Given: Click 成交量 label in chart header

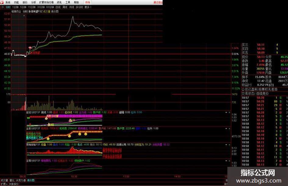Looking at the screenshot, I should pos(47,11).
